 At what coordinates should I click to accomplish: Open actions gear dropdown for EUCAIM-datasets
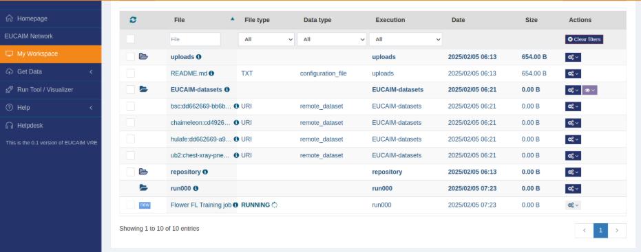coord(573,90)
